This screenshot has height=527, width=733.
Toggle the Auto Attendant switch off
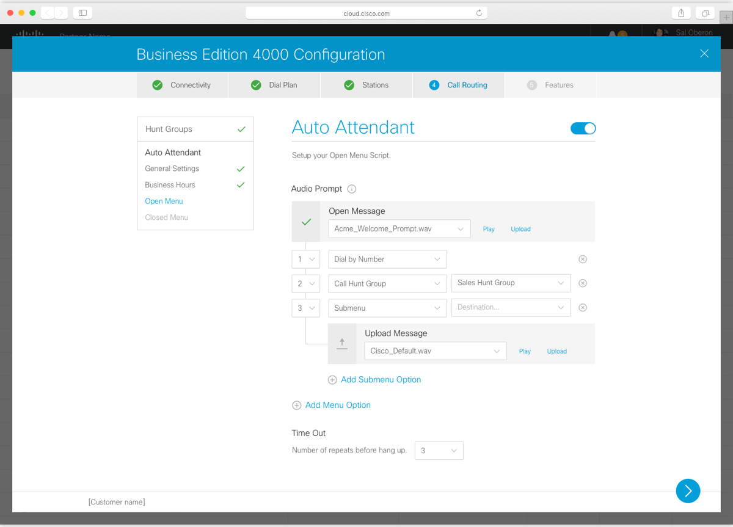coord(583,128)
